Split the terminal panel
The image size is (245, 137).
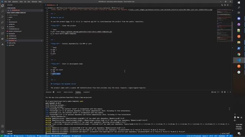tap(222, 92)
